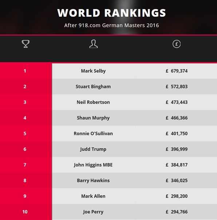This screenshot has width=217, height=220.
Task: Click the pound sterling prize money icon
Action: 177,44
